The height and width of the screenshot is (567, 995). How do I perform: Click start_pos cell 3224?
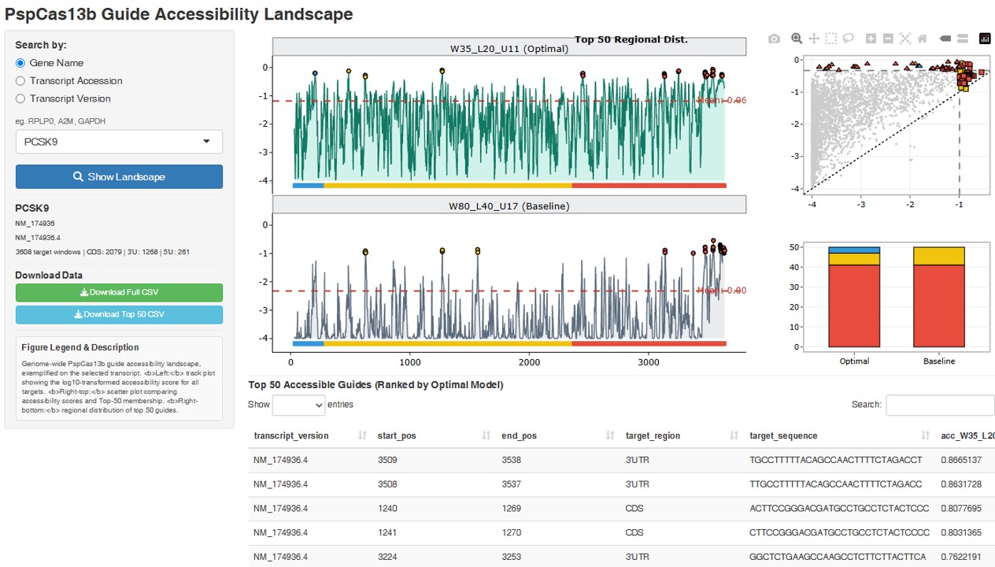[x=387, y=558]
